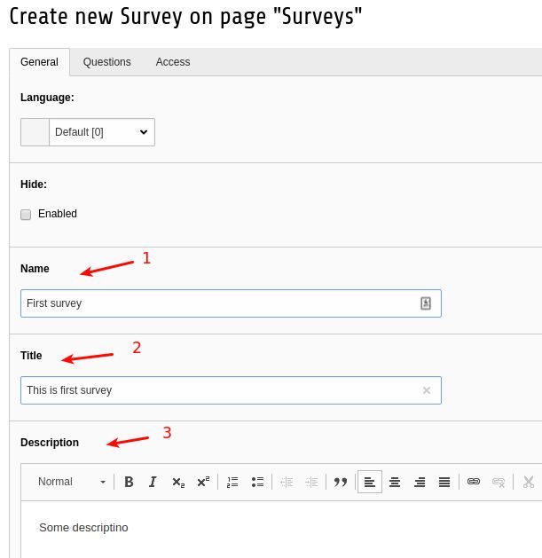The height and width of the screenshot is (558, 542).
Task: Click the superscript button
Action: (203, 482)
